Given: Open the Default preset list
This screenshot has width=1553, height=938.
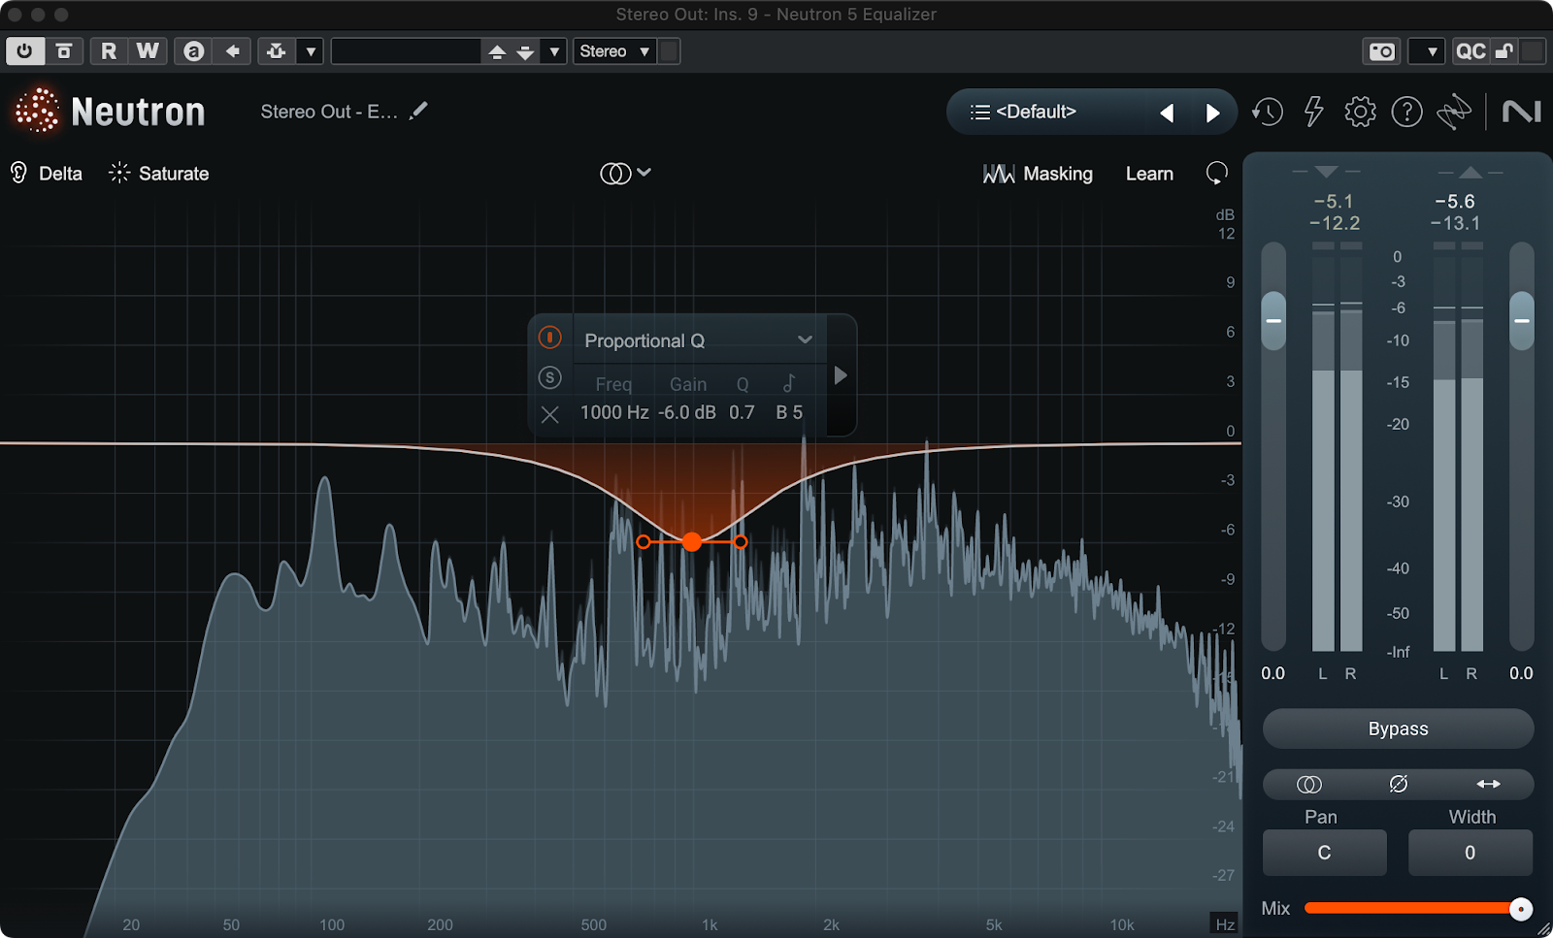Looking at the screenshot, I should 1036,113.
